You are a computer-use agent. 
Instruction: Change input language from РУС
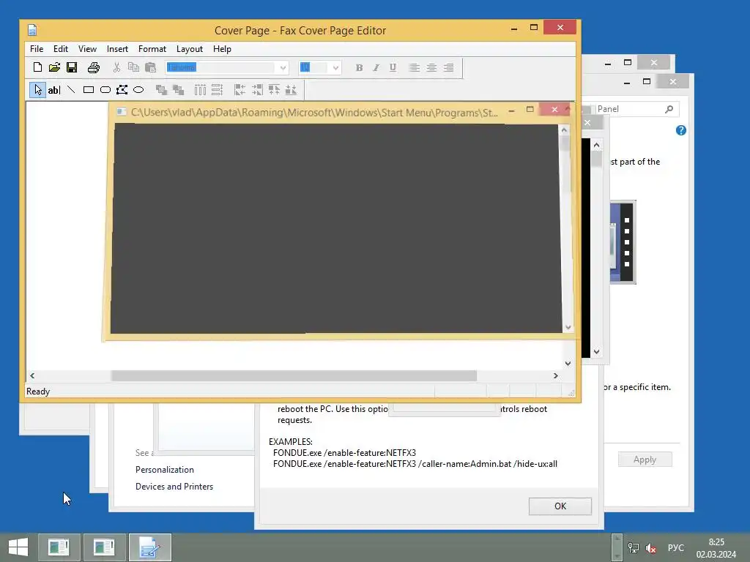tap(675, 547)
